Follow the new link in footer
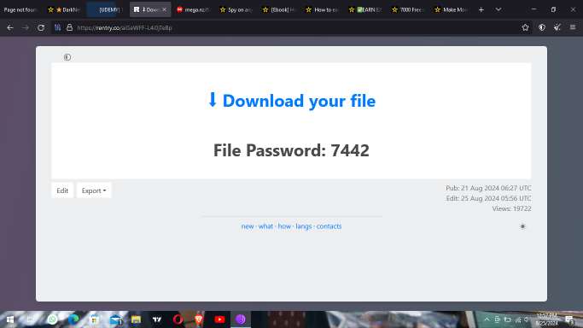Image resolution: width=583 pixels, height=328 pixels. point(248,226)
